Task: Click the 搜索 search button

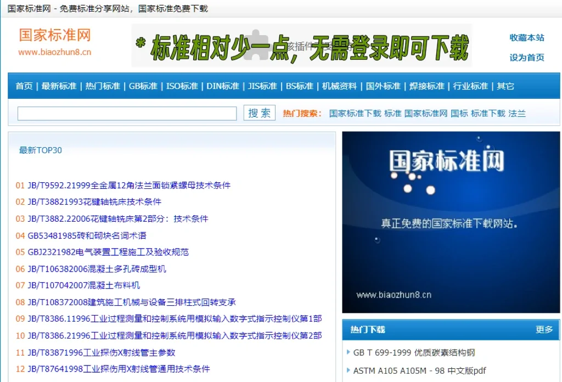Action: pos(258,113)
